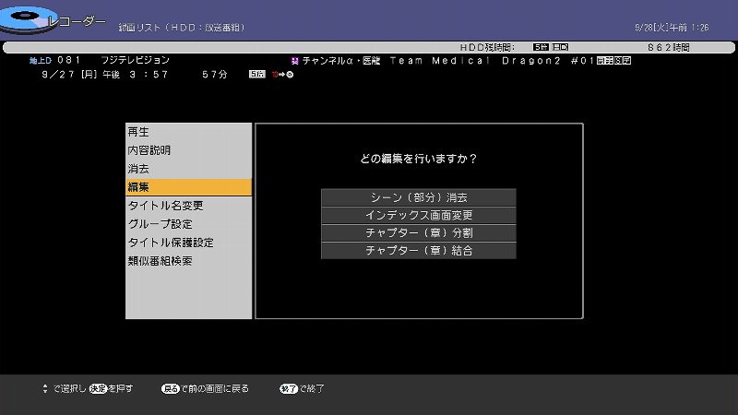Click the 決定 button hint icon

point(99,388)
